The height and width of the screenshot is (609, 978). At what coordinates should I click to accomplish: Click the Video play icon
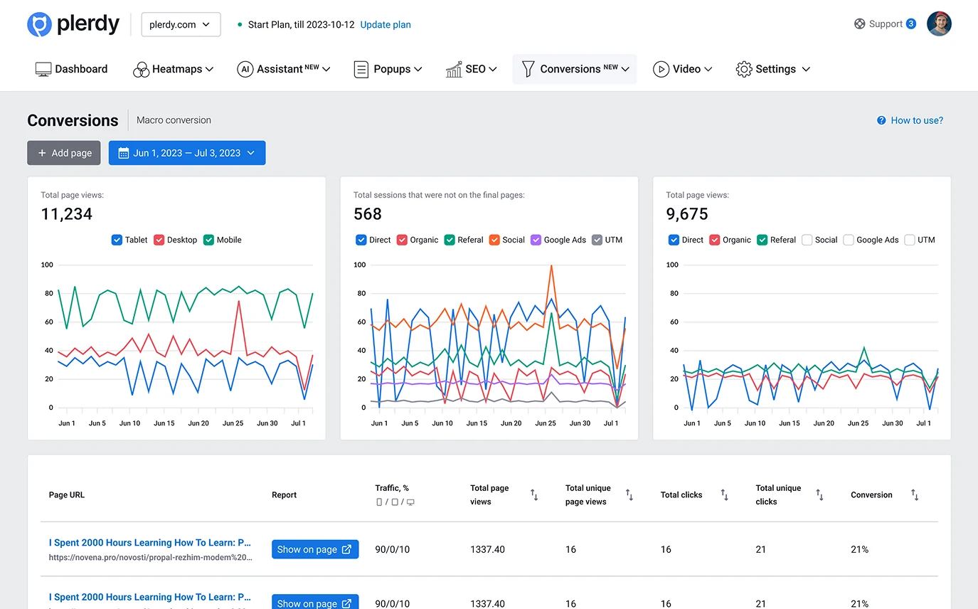click(x=661, y=69)
